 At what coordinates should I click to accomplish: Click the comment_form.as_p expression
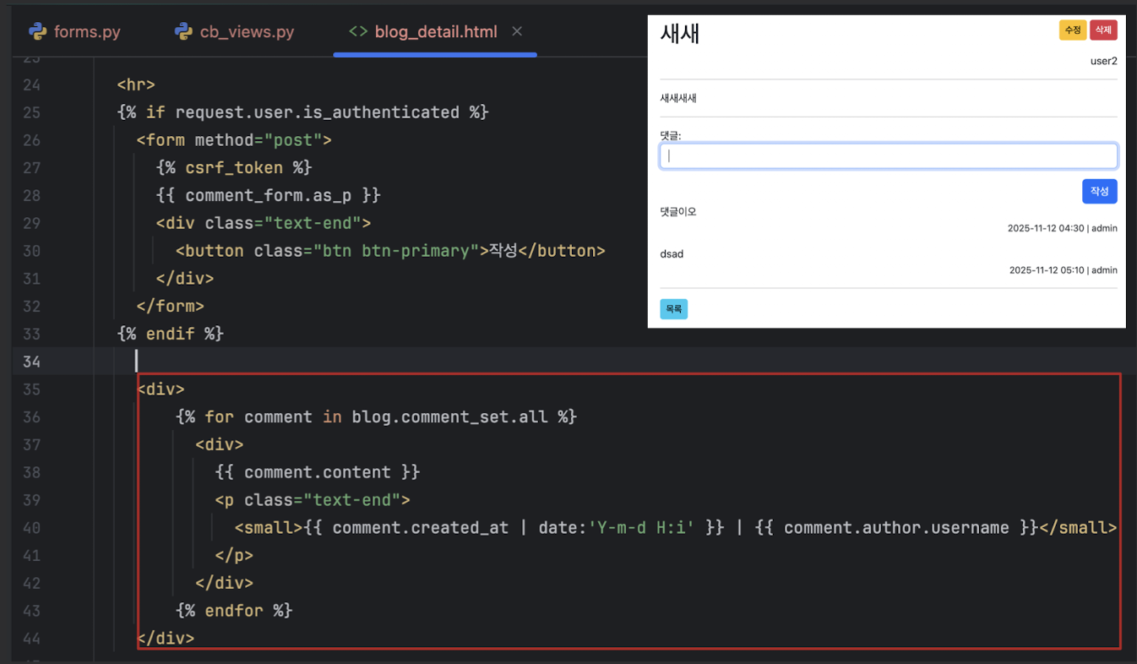269,195
